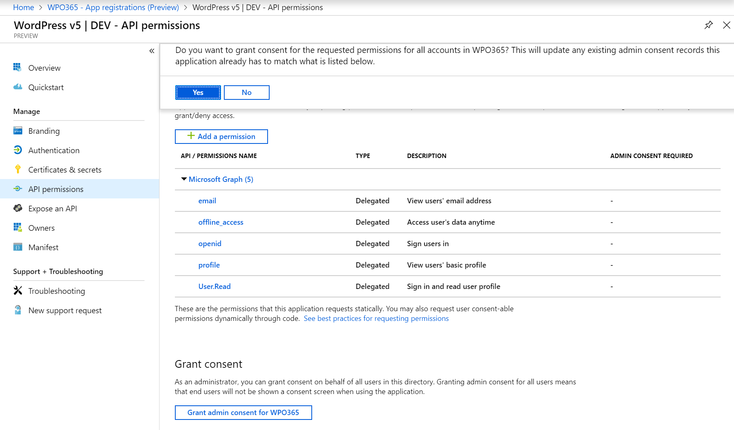The image size is (734, 430).
Task: Click the TYPE column header
Action: tap(363, 156)
